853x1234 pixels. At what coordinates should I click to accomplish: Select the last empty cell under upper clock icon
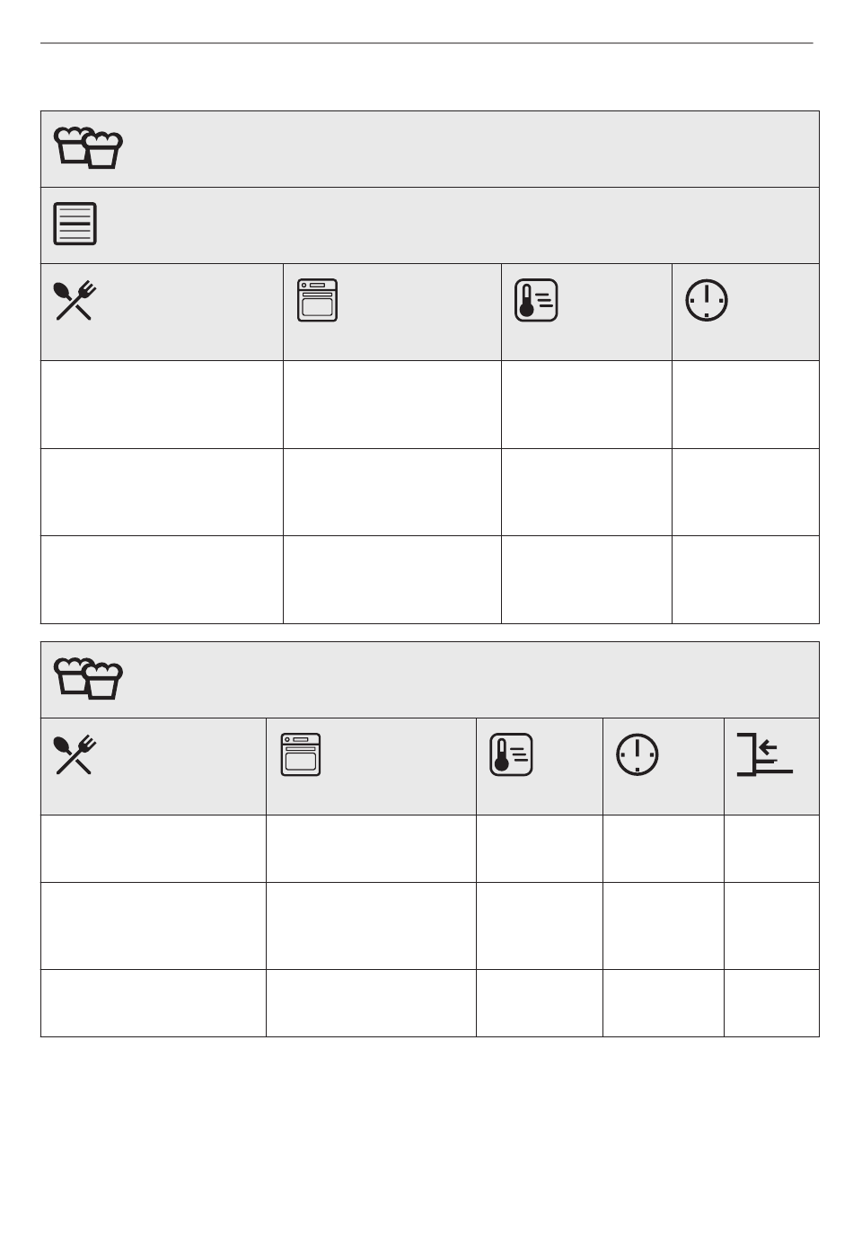pos(745,580)
